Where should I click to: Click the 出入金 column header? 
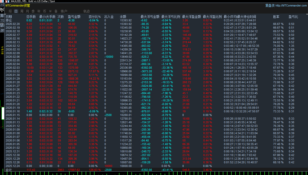[109, 17]
